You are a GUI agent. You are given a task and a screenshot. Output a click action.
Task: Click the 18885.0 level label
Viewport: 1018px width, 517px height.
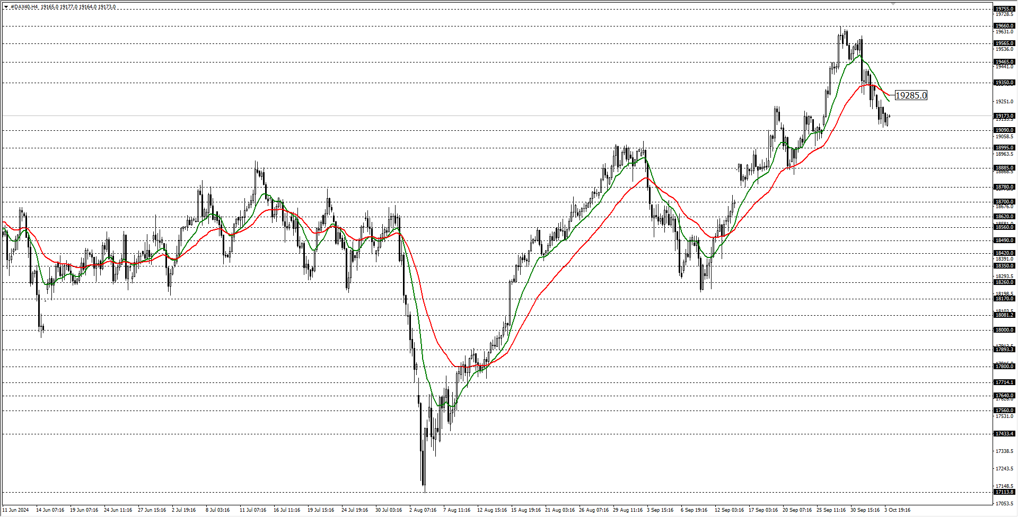click(x=1004, y=168)
